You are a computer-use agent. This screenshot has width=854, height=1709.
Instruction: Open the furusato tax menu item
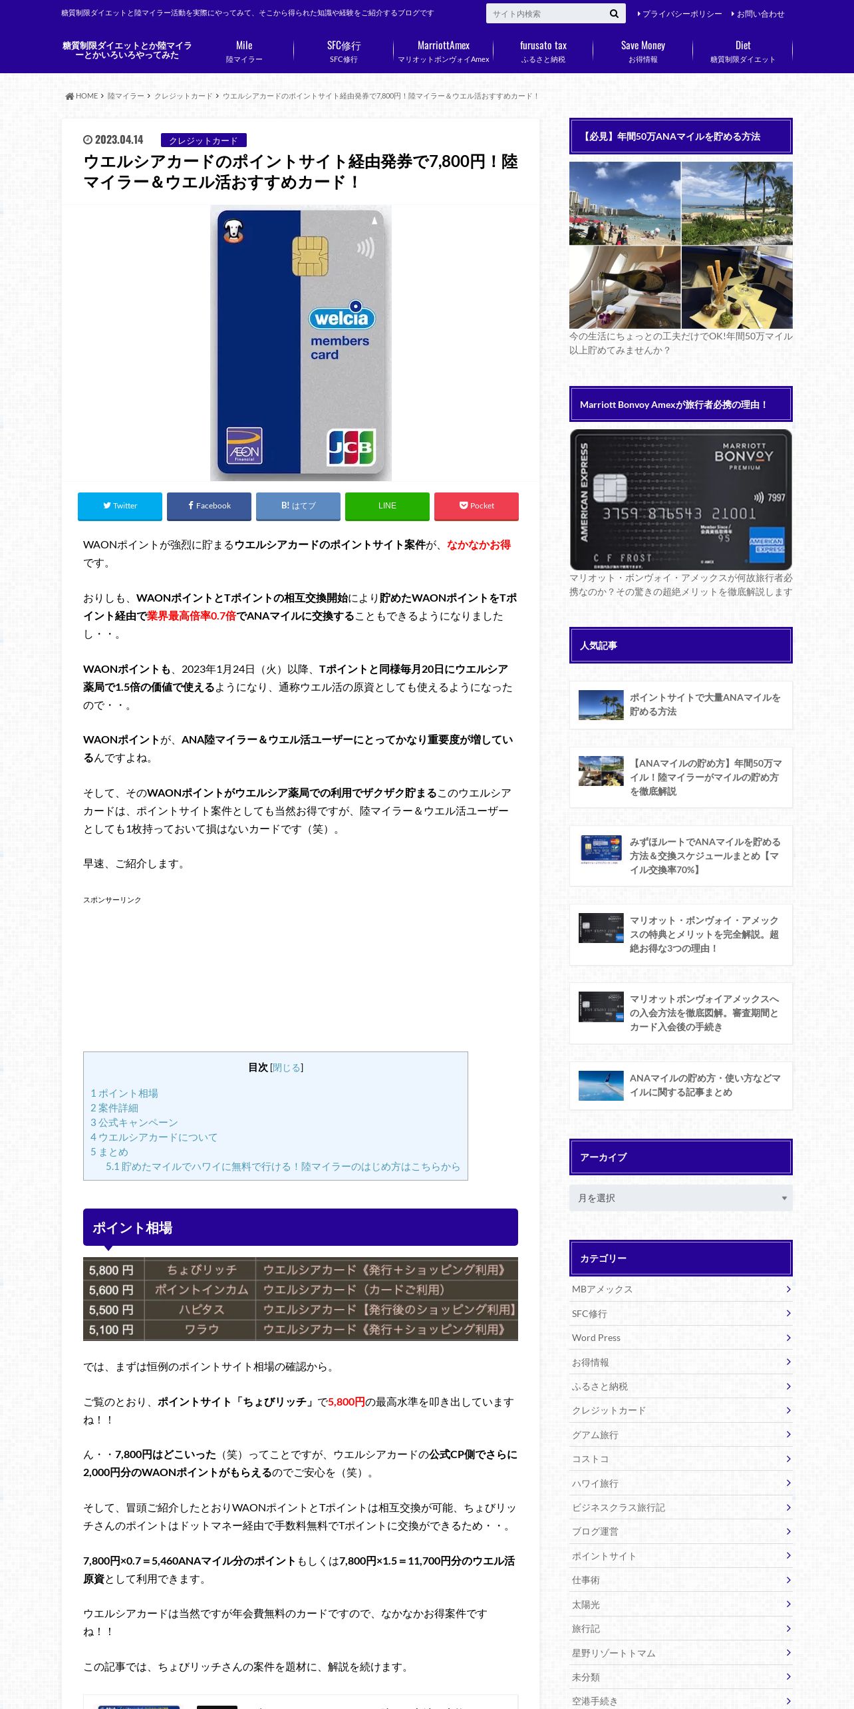543,51
